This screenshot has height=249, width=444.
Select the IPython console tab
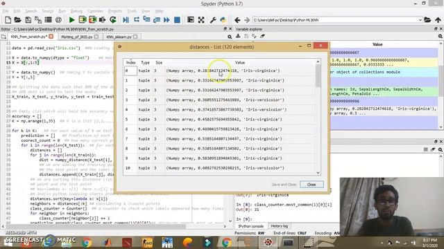pyautogui.click(x=251, y=226)
